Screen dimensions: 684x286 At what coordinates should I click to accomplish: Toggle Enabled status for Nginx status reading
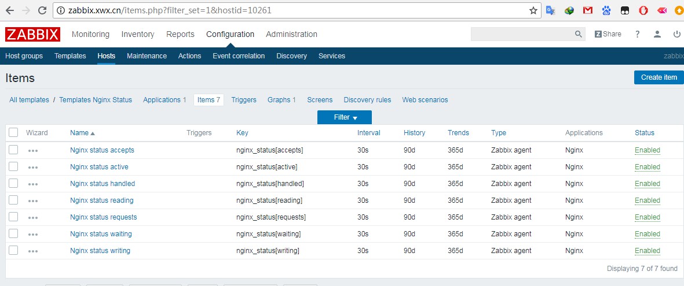647,200
